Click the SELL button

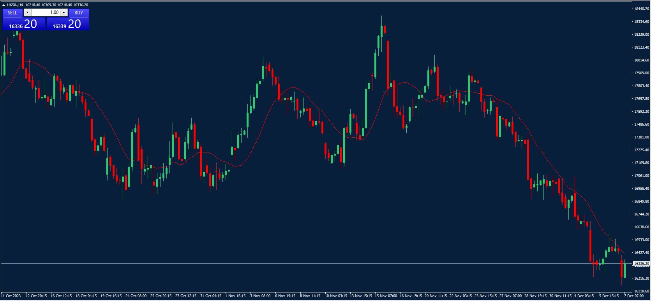(x=12, y=12)
